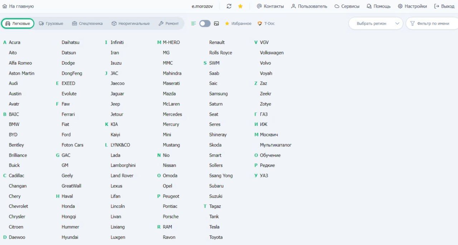Click the yellow star icon beside refresh
The width and height of the screenshot is (458, 245).
[x=240, y=6]
